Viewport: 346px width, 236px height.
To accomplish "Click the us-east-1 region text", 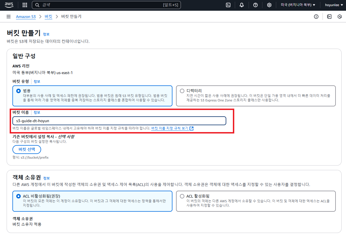I will (x=65, y=73).
